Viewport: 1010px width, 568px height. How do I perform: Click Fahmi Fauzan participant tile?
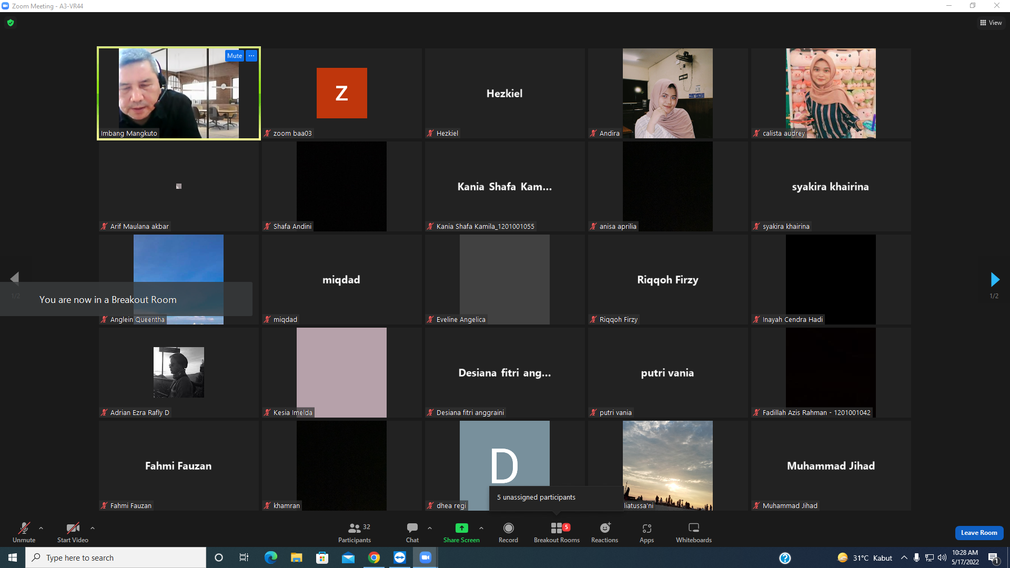pyautogui.click(x=179, y=465)
